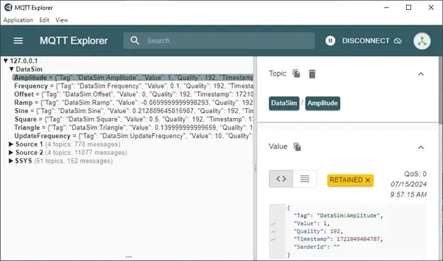
Task: Show the chart for Timestamp field
Action: point(273,240)
